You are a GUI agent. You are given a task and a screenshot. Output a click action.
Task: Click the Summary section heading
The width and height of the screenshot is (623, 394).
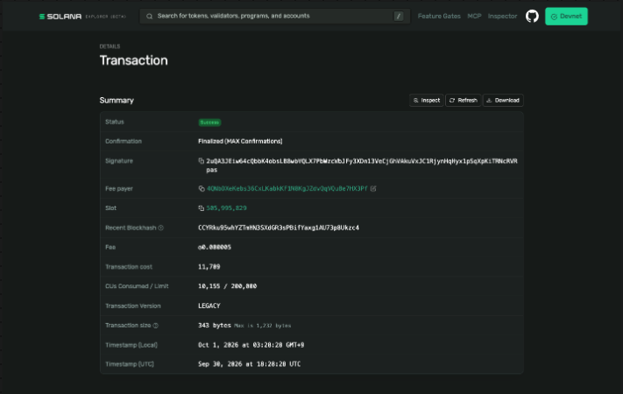[117, 101]
